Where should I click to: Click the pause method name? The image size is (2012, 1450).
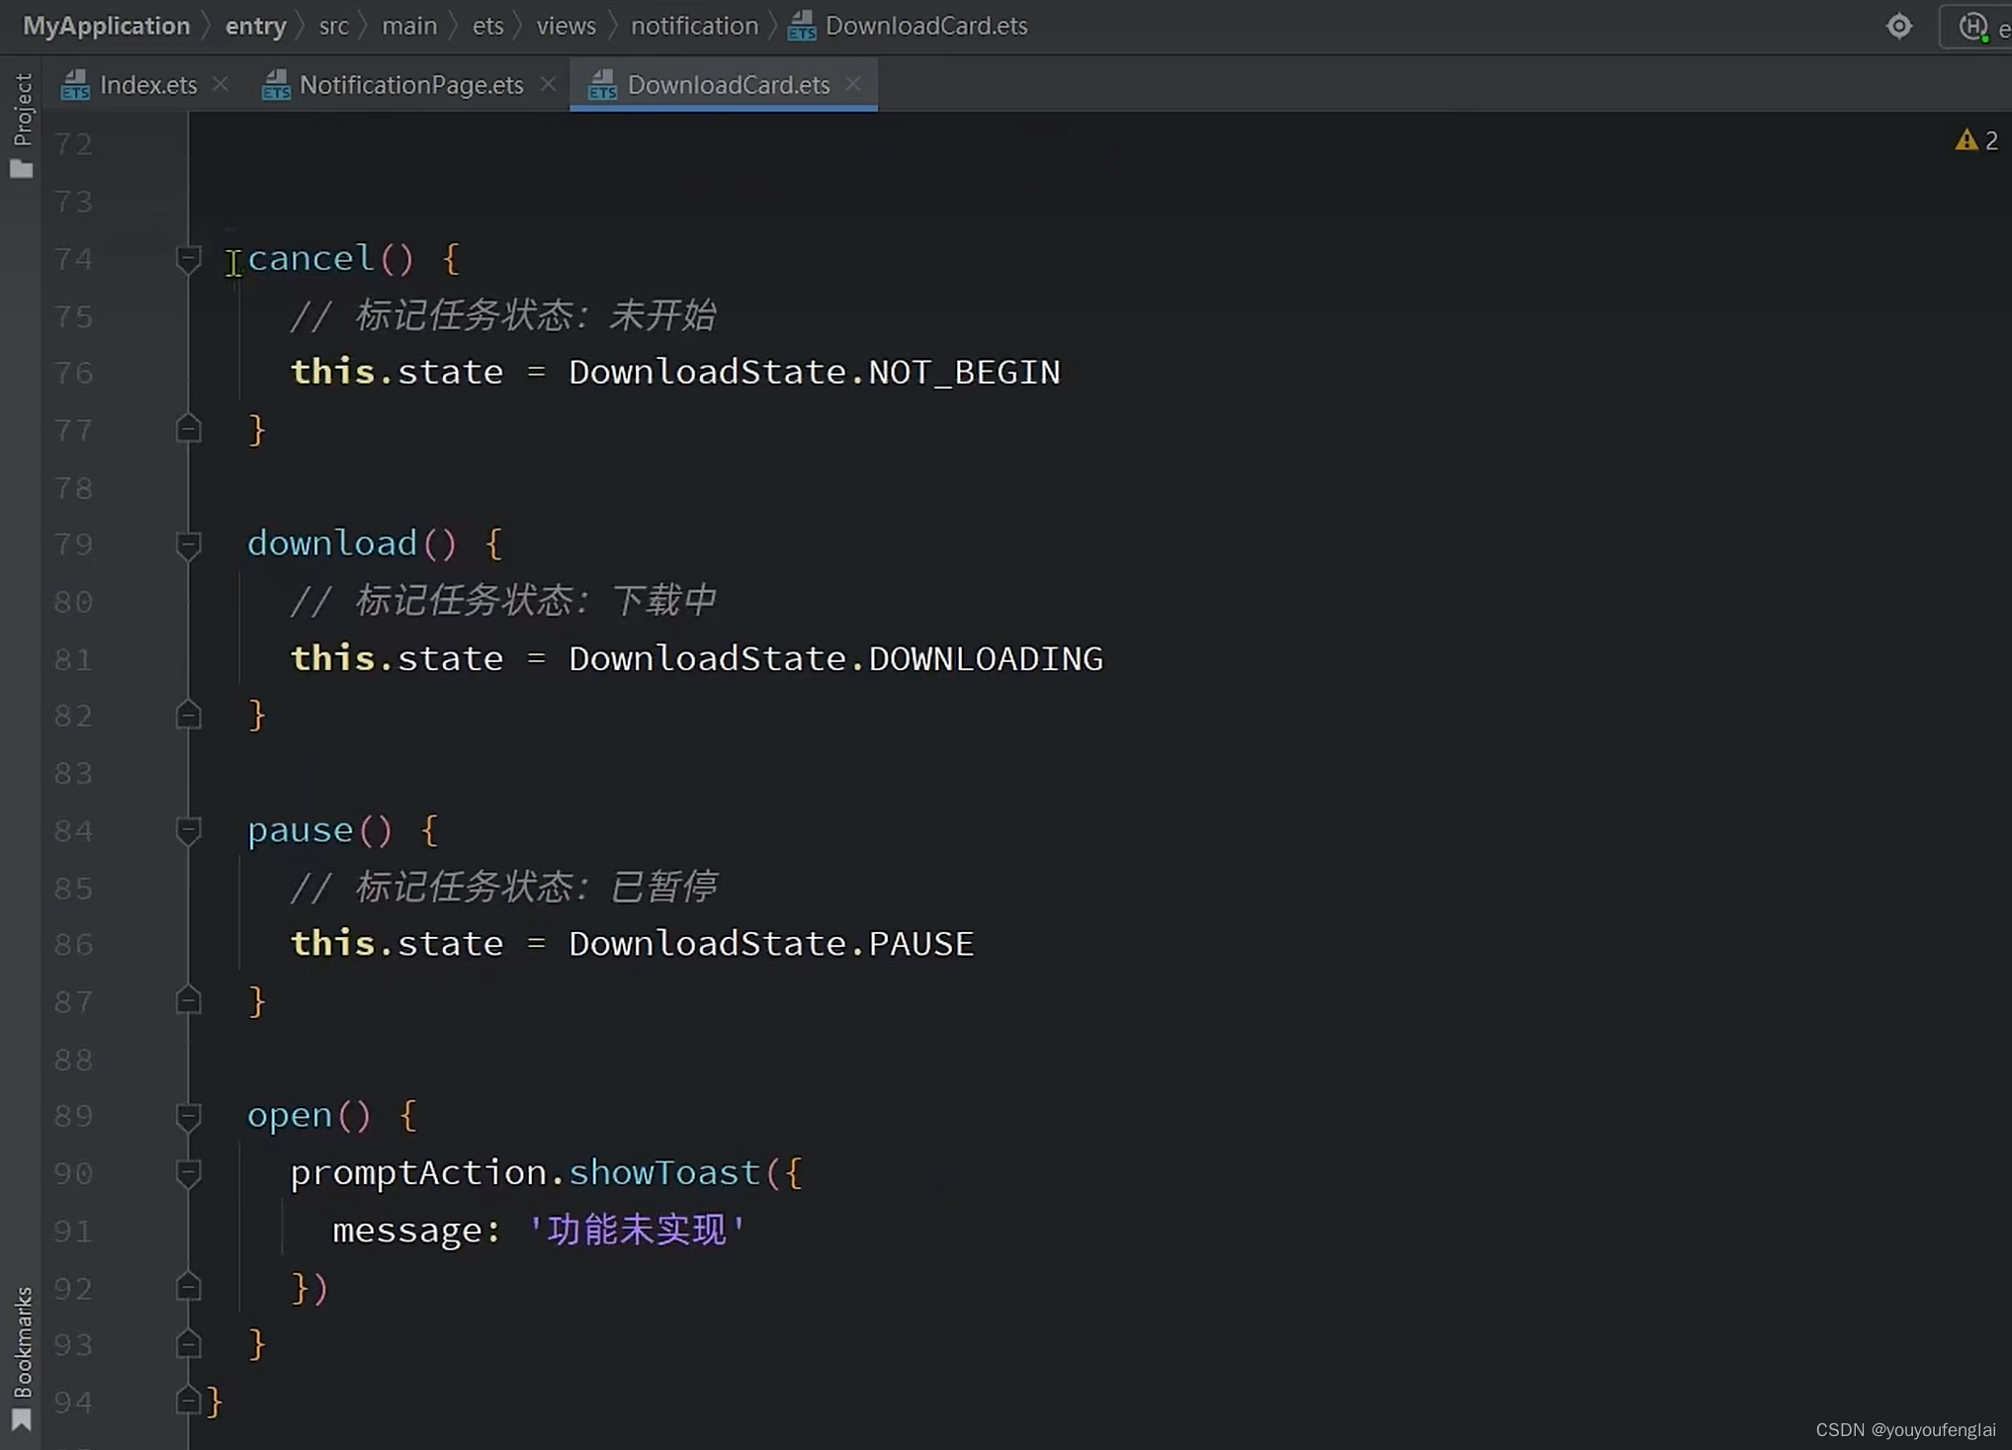point(300,830)
